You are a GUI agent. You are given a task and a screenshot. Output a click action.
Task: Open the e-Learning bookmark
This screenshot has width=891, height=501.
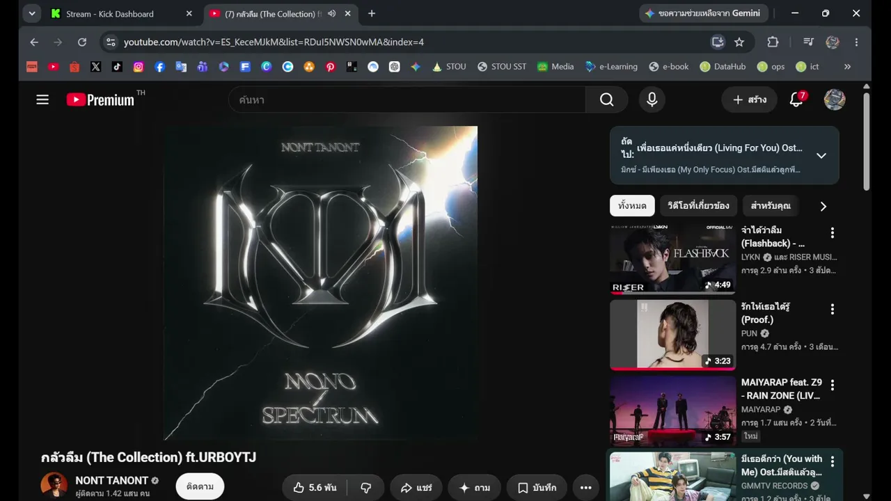pyautogui.click(x=611, y=67)
